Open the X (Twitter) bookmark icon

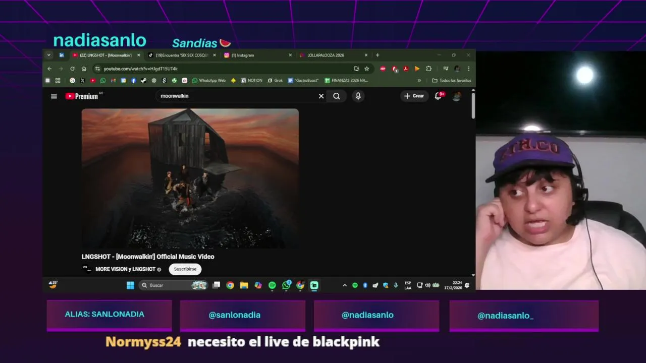pos(82,80)
